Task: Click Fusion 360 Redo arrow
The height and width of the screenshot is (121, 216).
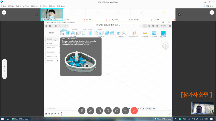Action: (x=65, y=26)
